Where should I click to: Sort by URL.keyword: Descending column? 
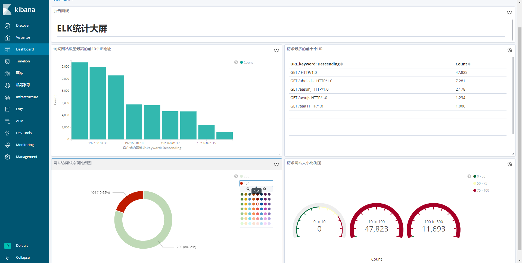coord(316,64)
